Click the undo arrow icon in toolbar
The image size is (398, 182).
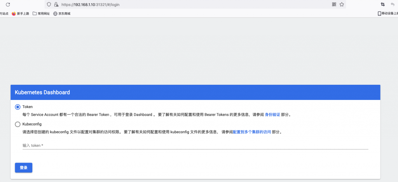pyautogui.click(x=393, y=4)
